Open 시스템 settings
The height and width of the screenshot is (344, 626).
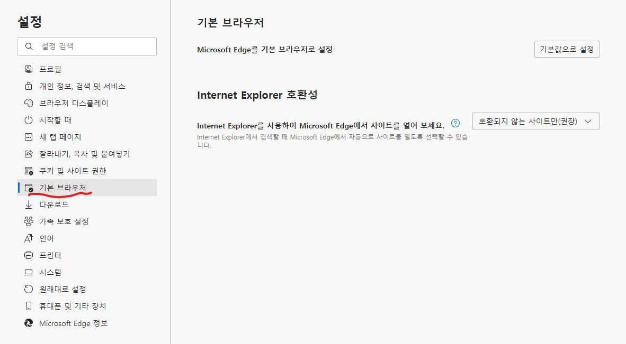[x=87, y=272]
